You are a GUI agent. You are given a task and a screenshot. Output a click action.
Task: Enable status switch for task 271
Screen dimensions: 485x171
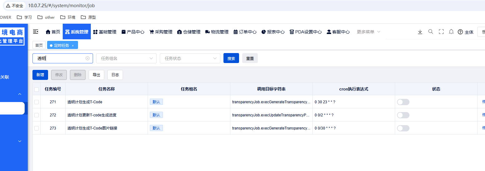coord(403,102)
